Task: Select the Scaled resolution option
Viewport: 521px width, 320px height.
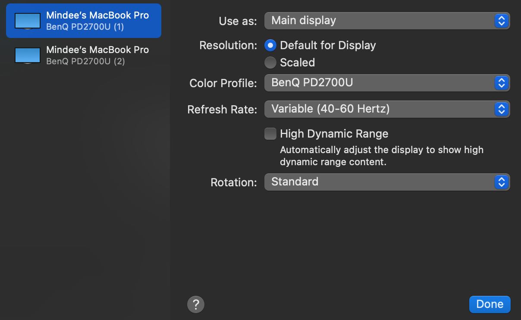Action: [270, 63]
